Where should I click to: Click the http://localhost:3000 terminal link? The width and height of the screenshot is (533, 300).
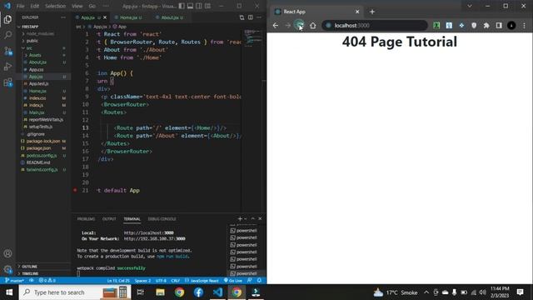148,233
